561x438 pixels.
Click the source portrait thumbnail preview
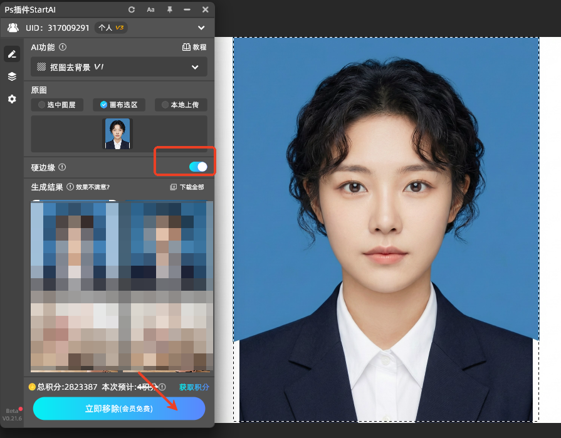coord(118,133)
